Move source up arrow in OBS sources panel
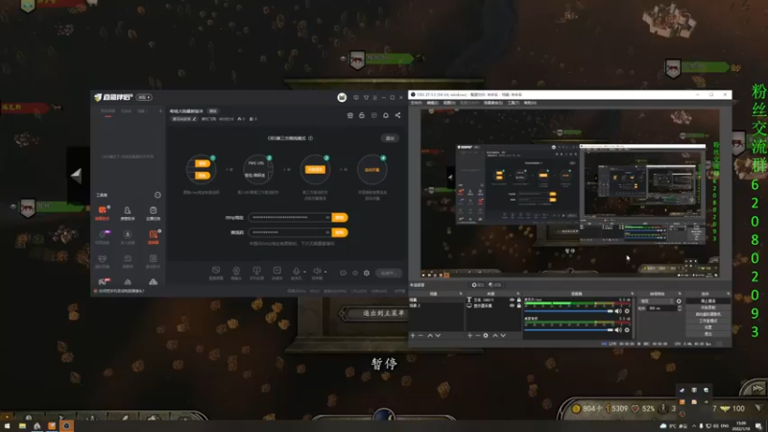Screen dimensions: 768x432 pos(495,335)
